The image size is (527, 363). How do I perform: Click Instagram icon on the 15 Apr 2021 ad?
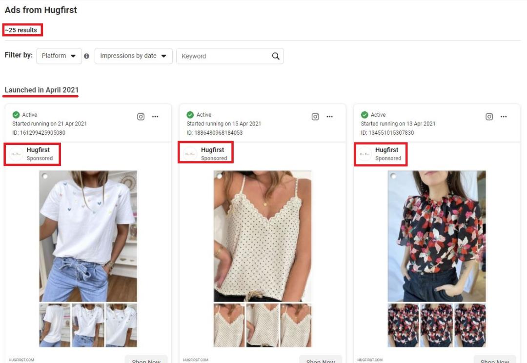(x=315, y=117)
